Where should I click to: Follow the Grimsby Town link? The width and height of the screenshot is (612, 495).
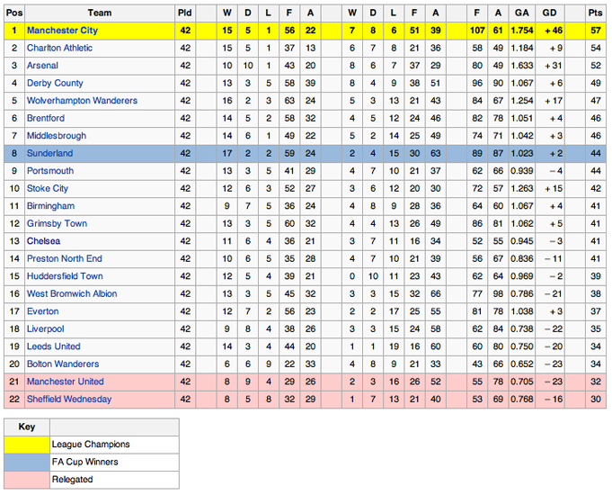57,223
